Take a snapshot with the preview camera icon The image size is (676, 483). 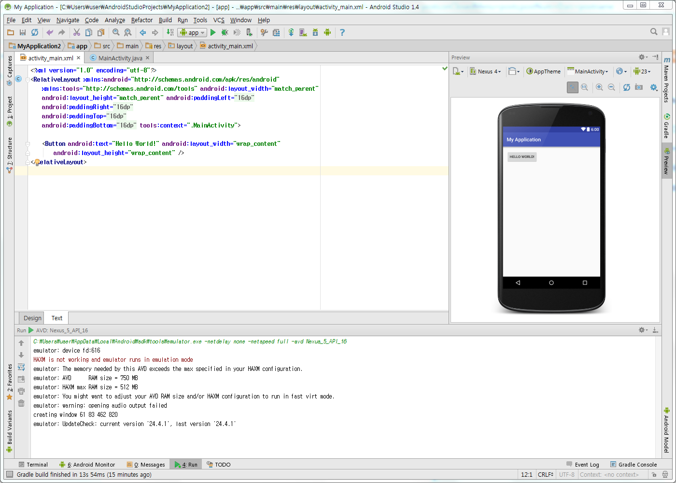(x=639, y=87)
